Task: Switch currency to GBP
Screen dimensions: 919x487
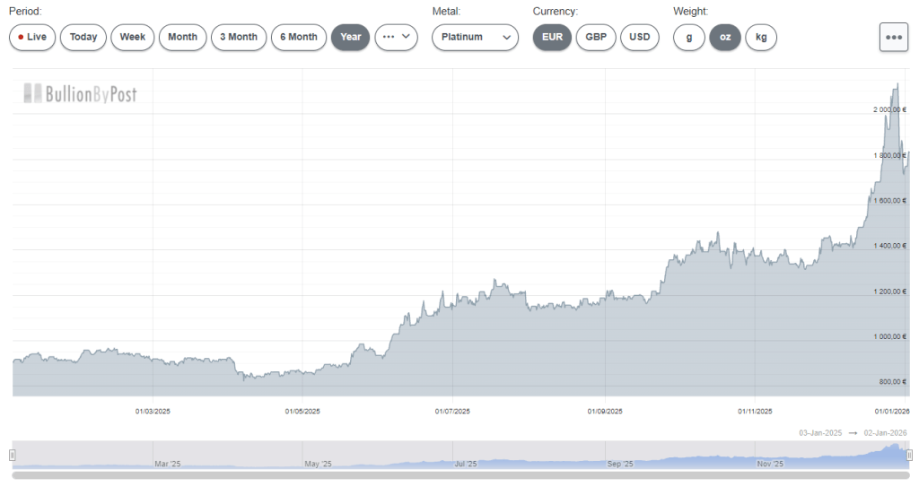Action: (595, 38)
